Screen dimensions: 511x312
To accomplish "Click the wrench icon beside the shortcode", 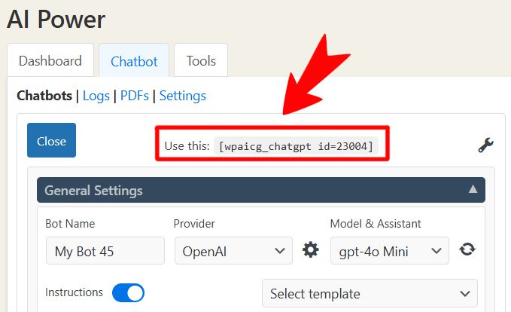I will click(485, 145).
